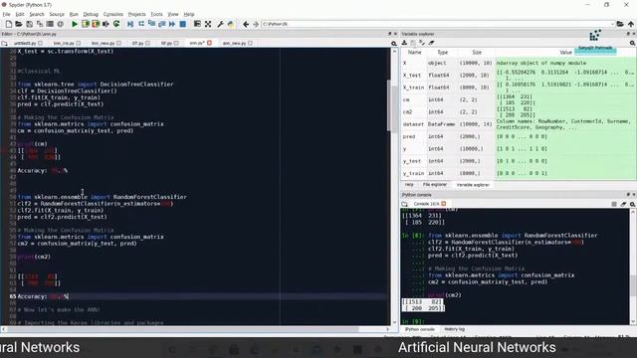Switch to the File explorer tab

[435, 185]
